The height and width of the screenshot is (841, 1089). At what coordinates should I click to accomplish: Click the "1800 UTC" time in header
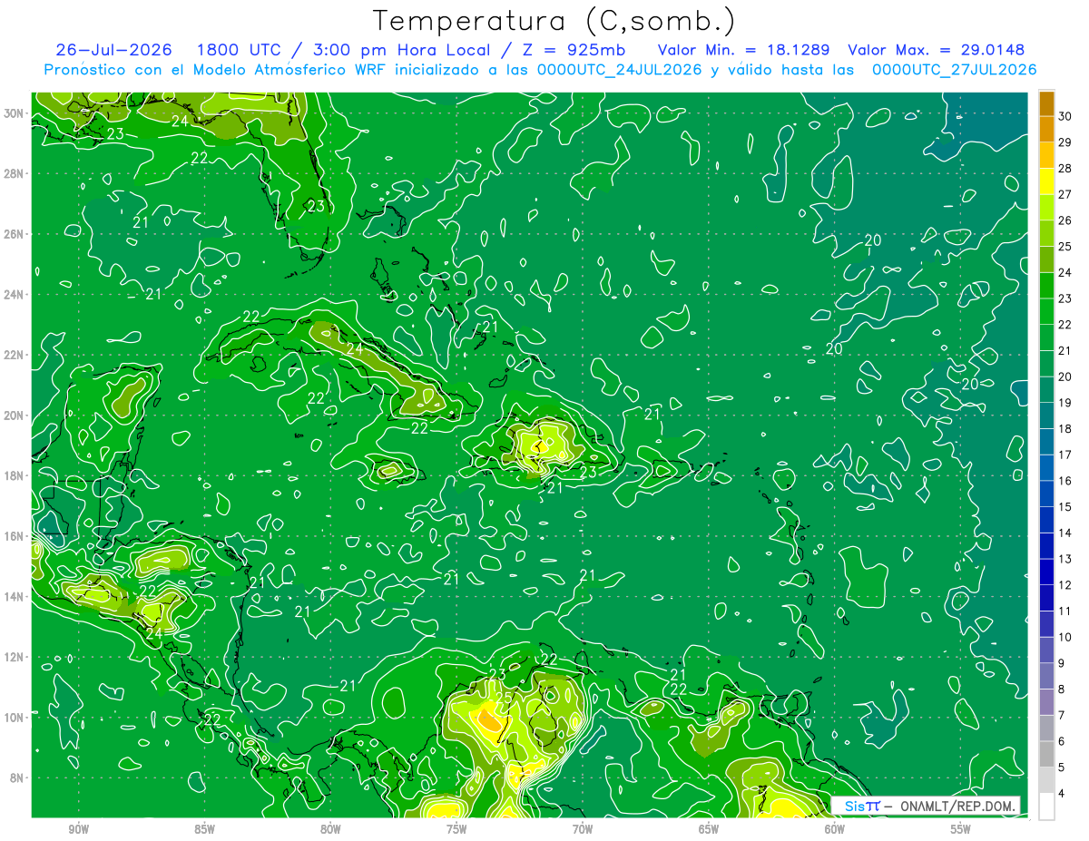238,50
